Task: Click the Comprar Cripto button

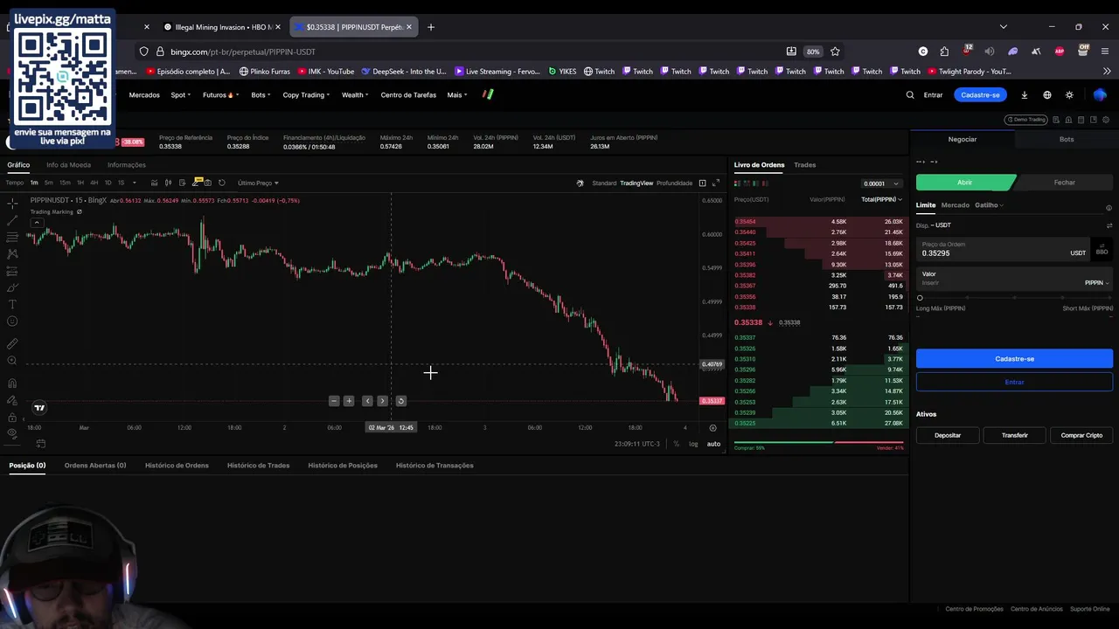Action: coord(1081,435)
